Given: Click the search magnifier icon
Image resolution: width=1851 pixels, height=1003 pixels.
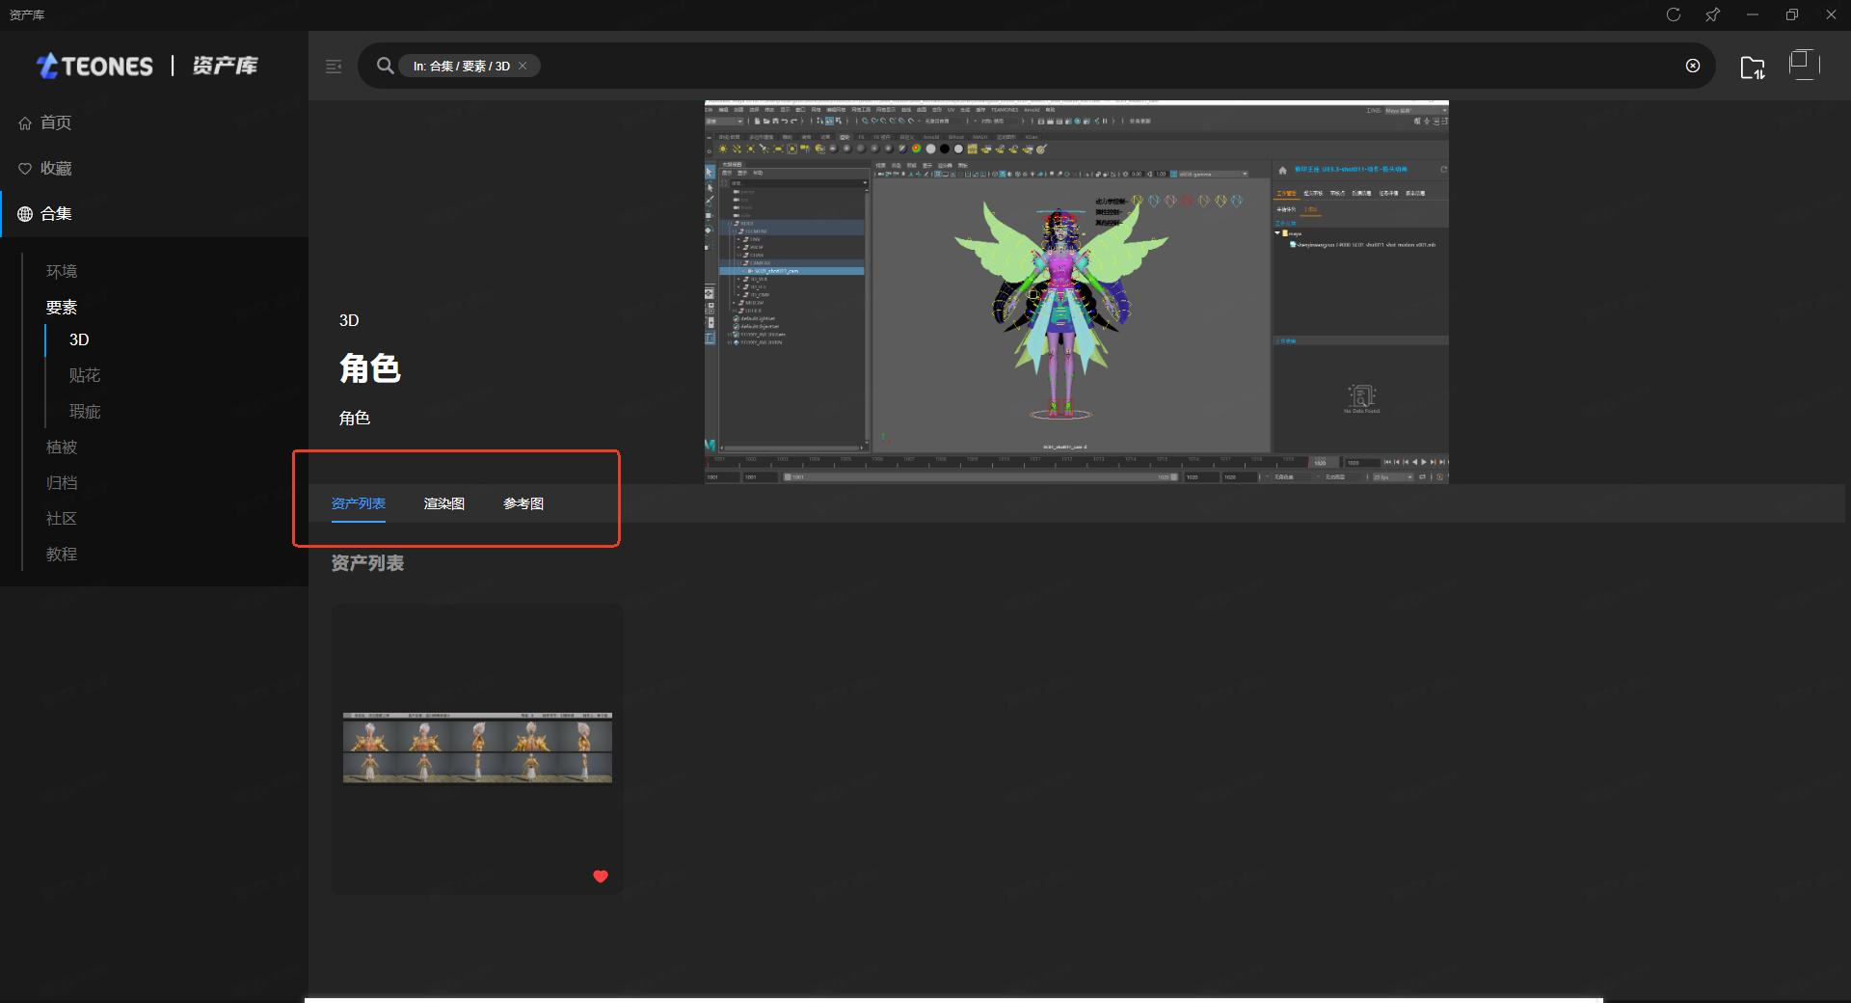Looking at the screenshot, I should (385, 66).
